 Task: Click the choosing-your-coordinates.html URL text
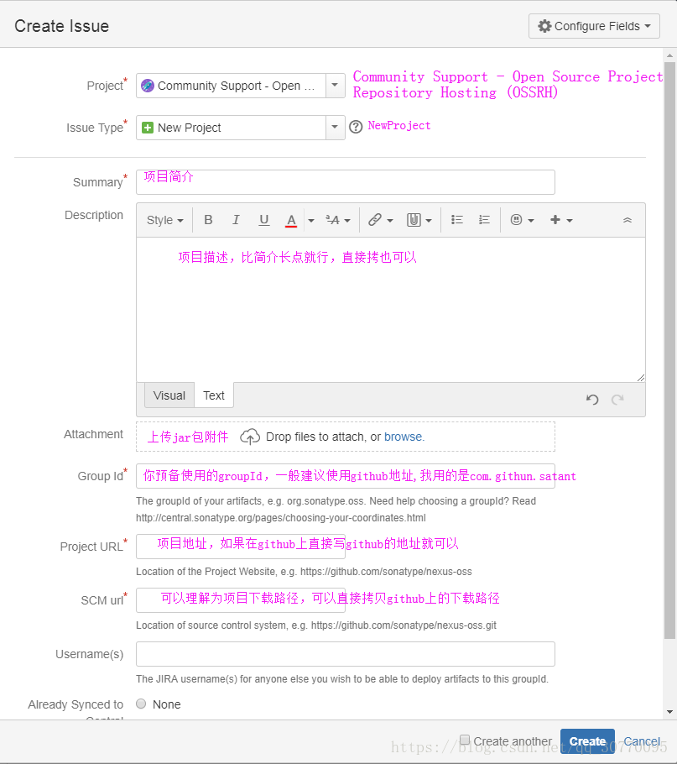coord(281,517)
